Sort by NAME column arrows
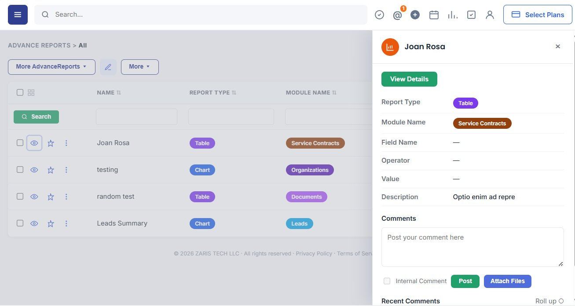This screenshot has width=575, height=306. click(x=118, y=93)
